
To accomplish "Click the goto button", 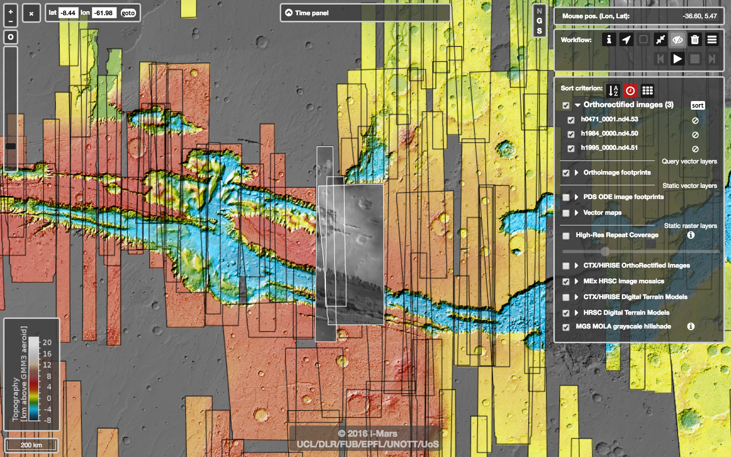I will 128,13.
